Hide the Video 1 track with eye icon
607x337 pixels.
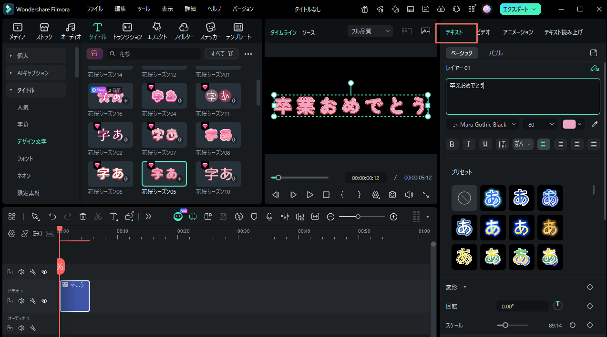44,301
